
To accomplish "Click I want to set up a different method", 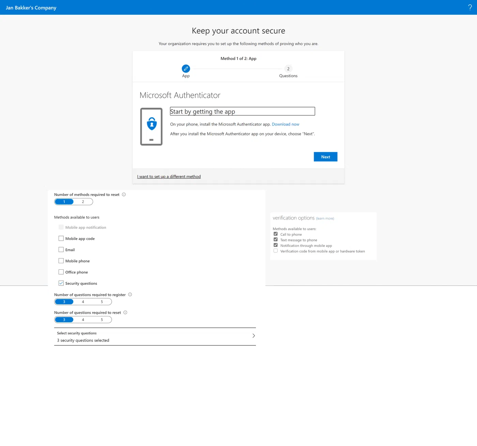I will click(x=169, y=177).
